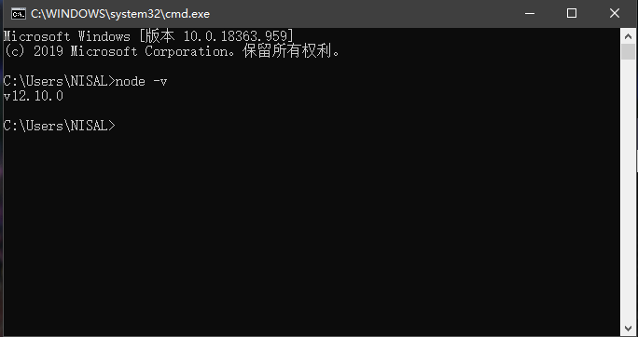Open the cmd.exe system menu icon
The height and width of the screenshot is (337, 638).
pos(19,13)
